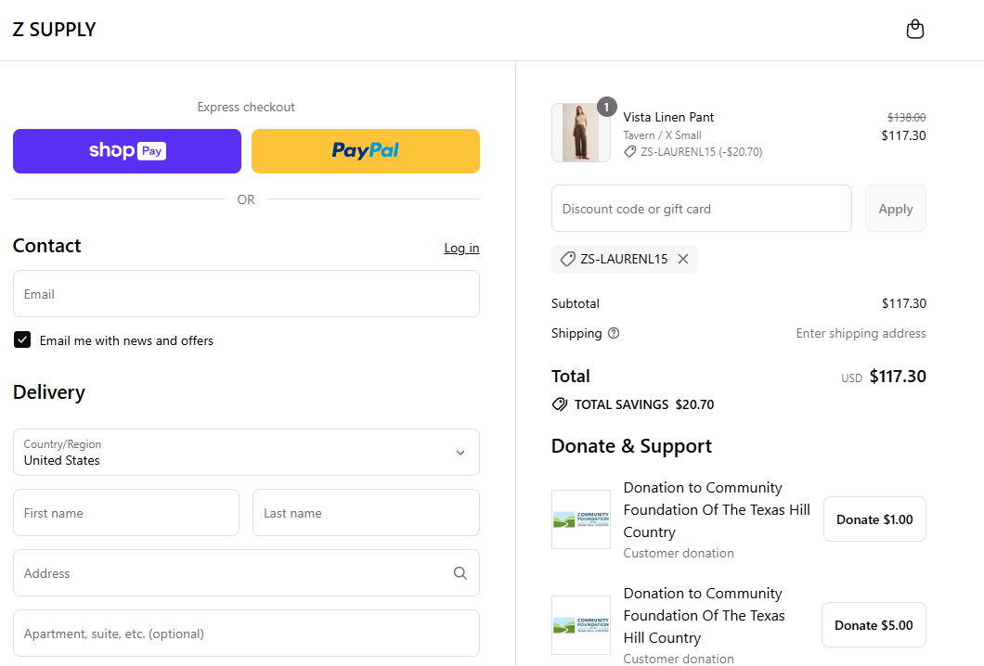Uncheck Email me with news and offers
This screenshot has width=984, height=666.
coord(22,339)
